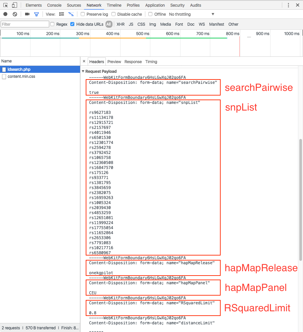This screenshot has width=303, height=332.
Task: Clear all network requests
Action: [x=13, y=14]
